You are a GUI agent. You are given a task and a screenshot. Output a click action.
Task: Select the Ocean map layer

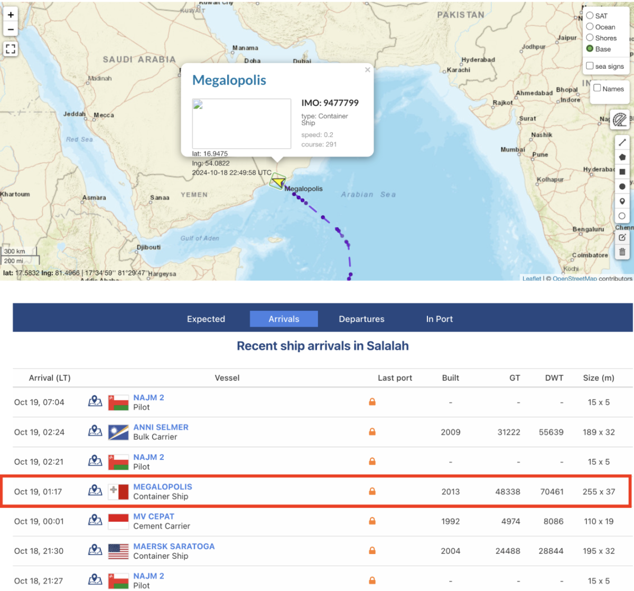coord(590,26)
